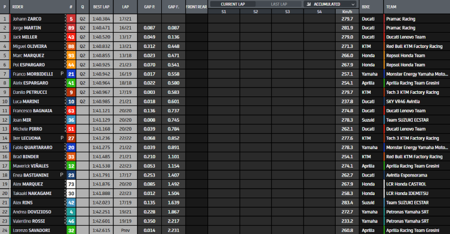Click rider number badge 89 for Martin
The width and height of the screenshot is (450, 234).
71,28
